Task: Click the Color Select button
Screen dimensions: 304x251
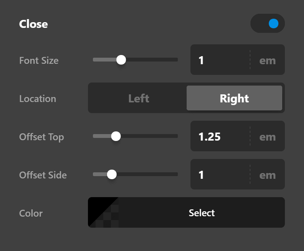Action: pos(202,213)
